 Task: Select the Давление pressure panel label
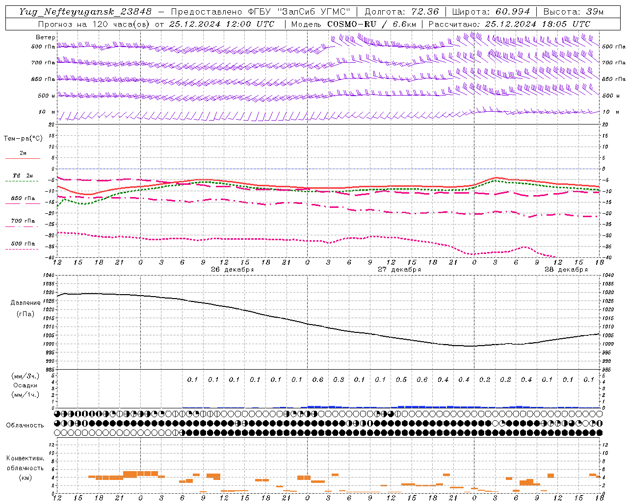pyautogui.click(x=26, y=303)
